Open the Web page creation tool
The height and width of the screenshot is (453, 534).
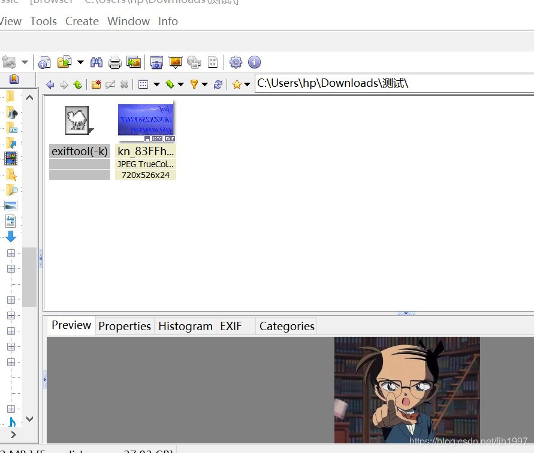pyautogui.click(x=194, y=62)
